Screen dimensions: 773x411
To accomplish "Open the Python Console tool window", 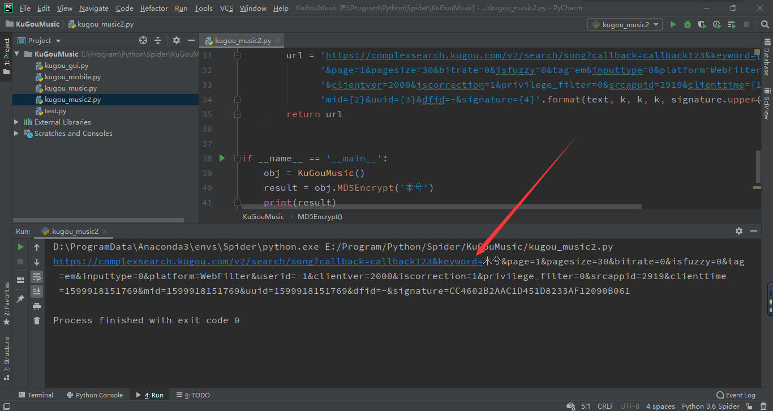I will click(x=95, y=395).
